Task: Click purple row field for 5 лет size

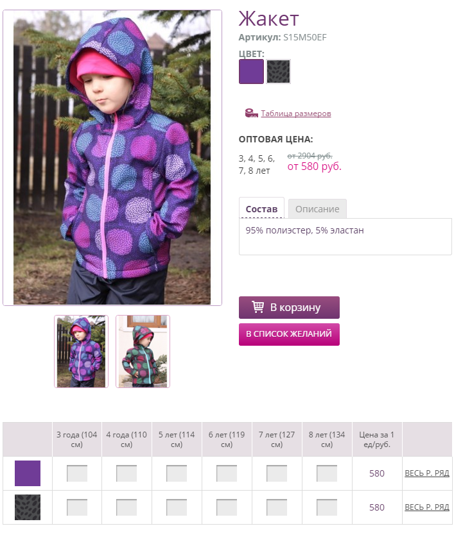Action: click(177, 473)
